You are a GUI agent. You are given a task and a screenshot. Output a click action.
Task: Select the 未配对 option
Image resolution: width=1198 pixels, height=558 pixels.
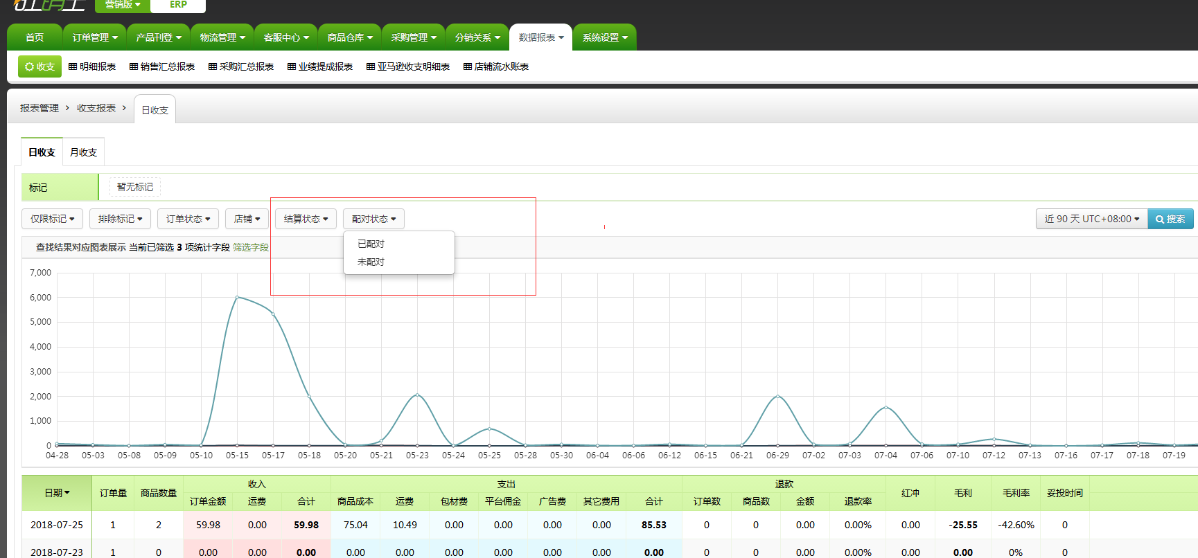point(399,262)
